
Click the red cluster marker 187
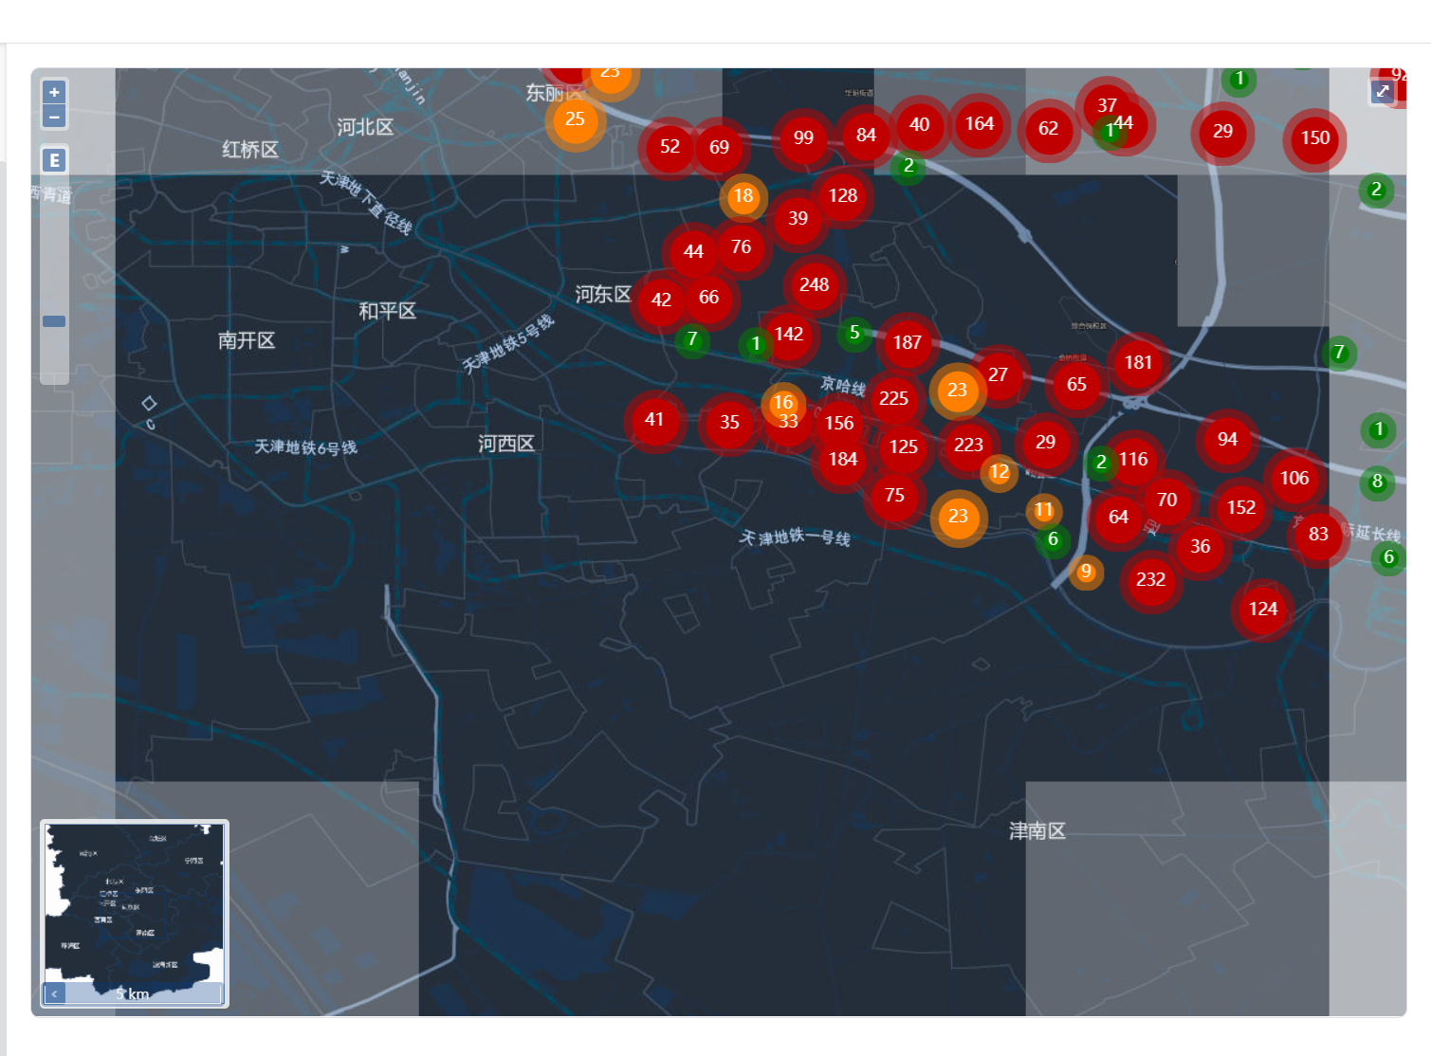[x=907, y=342]
